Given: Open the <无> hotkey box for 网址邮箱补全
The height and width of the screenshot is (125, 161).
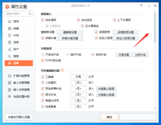Looking at the screenshot, I should [78, 89].
